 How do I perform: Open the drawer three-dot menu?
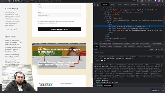pos(95,86)
